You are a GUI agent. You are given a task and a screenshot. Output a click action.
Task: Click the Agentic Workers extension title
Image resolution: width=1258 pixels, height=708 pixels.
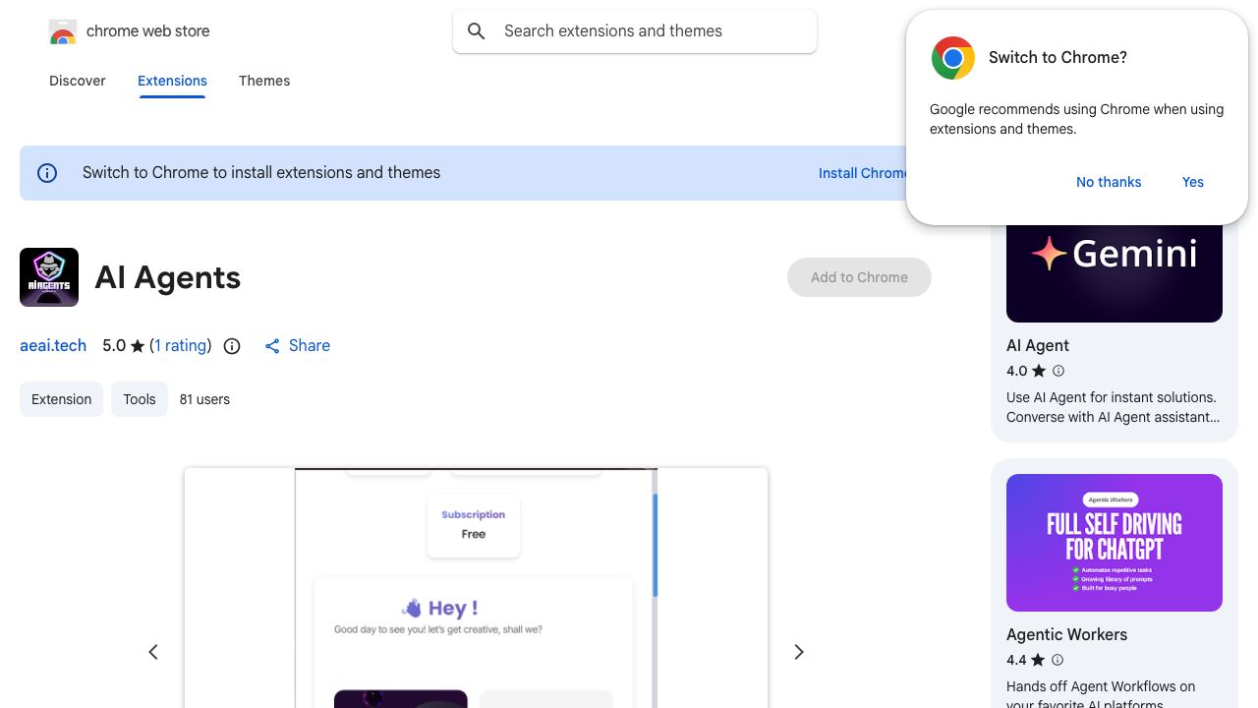pos(1066,634)
